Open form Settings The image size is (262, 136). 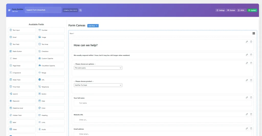[220, 10]
